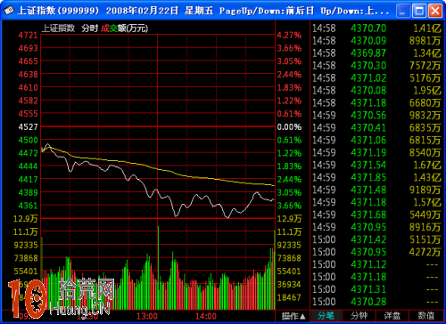Switch to the 详盘 tab
446x324 pixels.
[x=392, y=316]
